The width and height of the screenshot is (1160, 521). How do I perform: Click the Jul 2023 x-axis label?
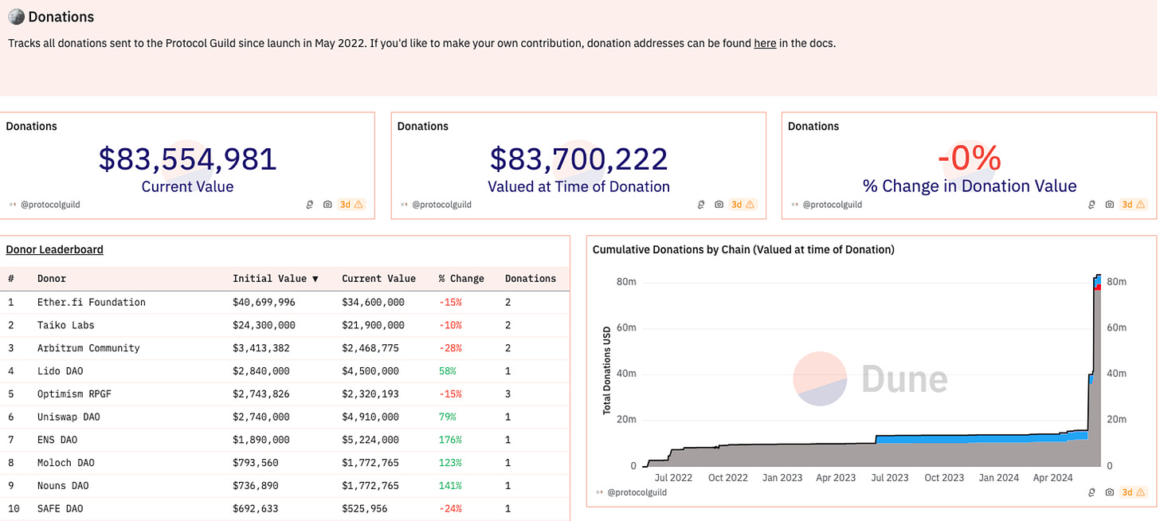[890, 478]
